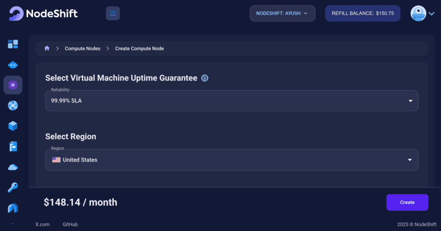
Task: Select the purple chip Compute Nodes icon
Action: coord(13,85)
